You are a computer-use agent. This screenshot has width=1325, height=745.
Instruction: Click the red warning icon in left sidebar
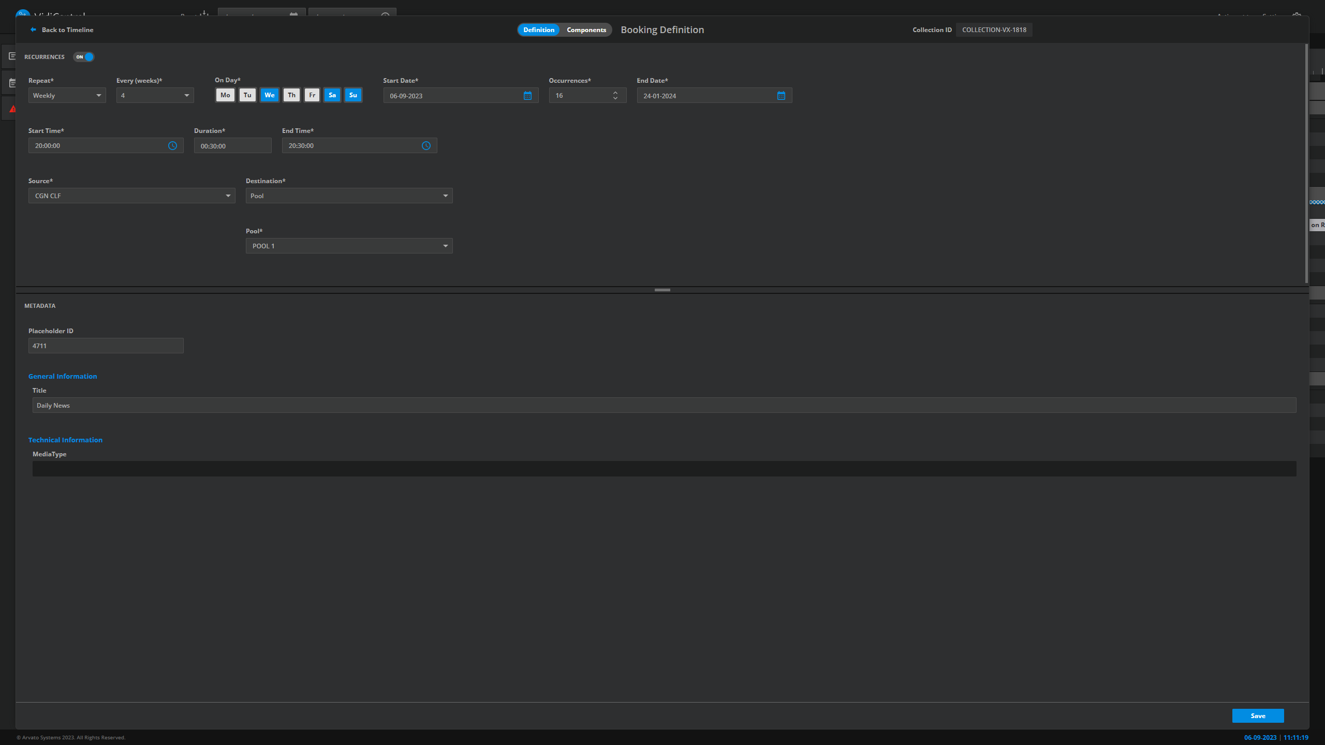pyautogui.click(x=12, y=109)
